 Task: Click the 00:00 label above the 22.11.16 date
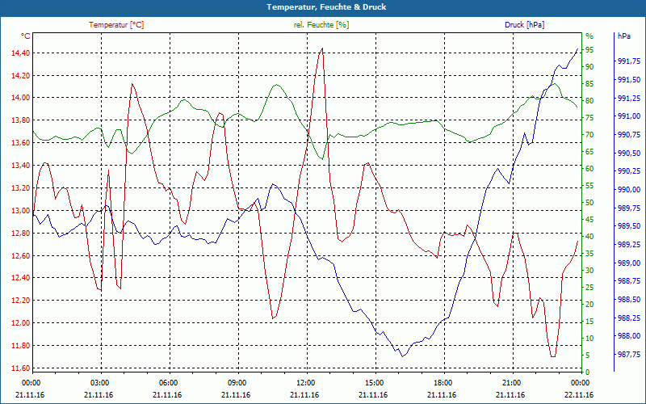[580, 382]
